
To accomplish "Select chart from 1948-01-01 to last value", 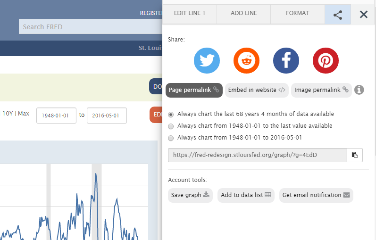I will pyautogui.click(x=171, y=126).
